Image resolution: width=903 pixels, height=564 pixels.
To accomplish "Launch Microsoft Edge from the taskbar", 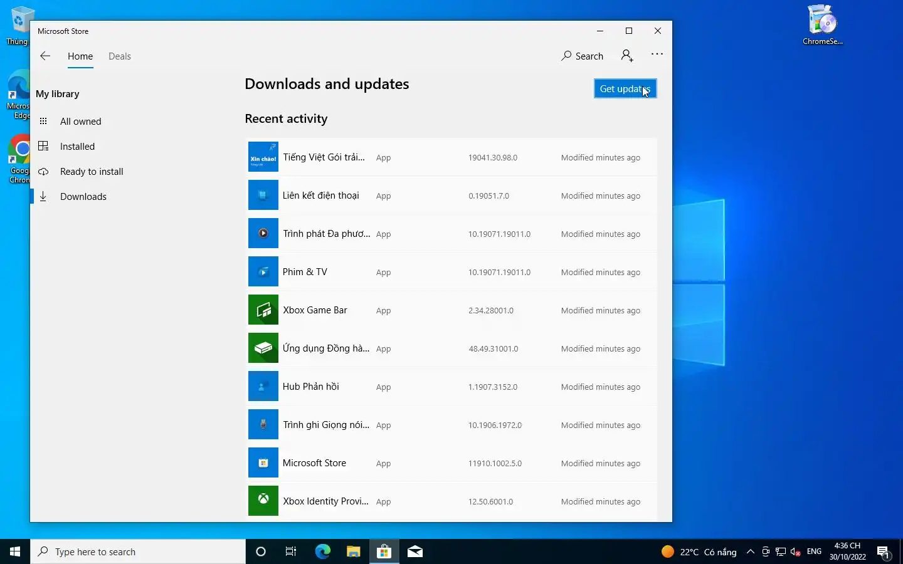I will tap(322, 551).
